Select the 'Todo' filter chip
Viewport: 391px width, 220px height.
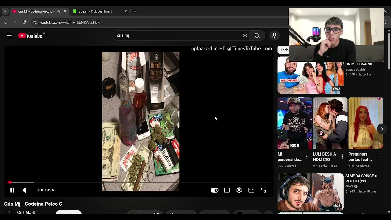(x=284, y=50)
